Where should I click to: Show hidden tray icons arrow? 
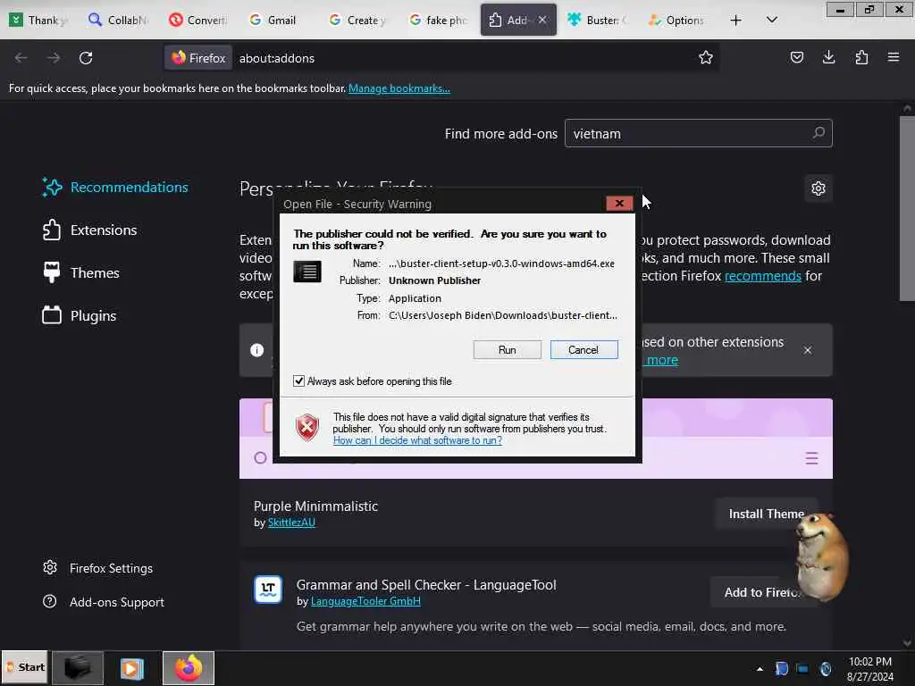[760, 669]
